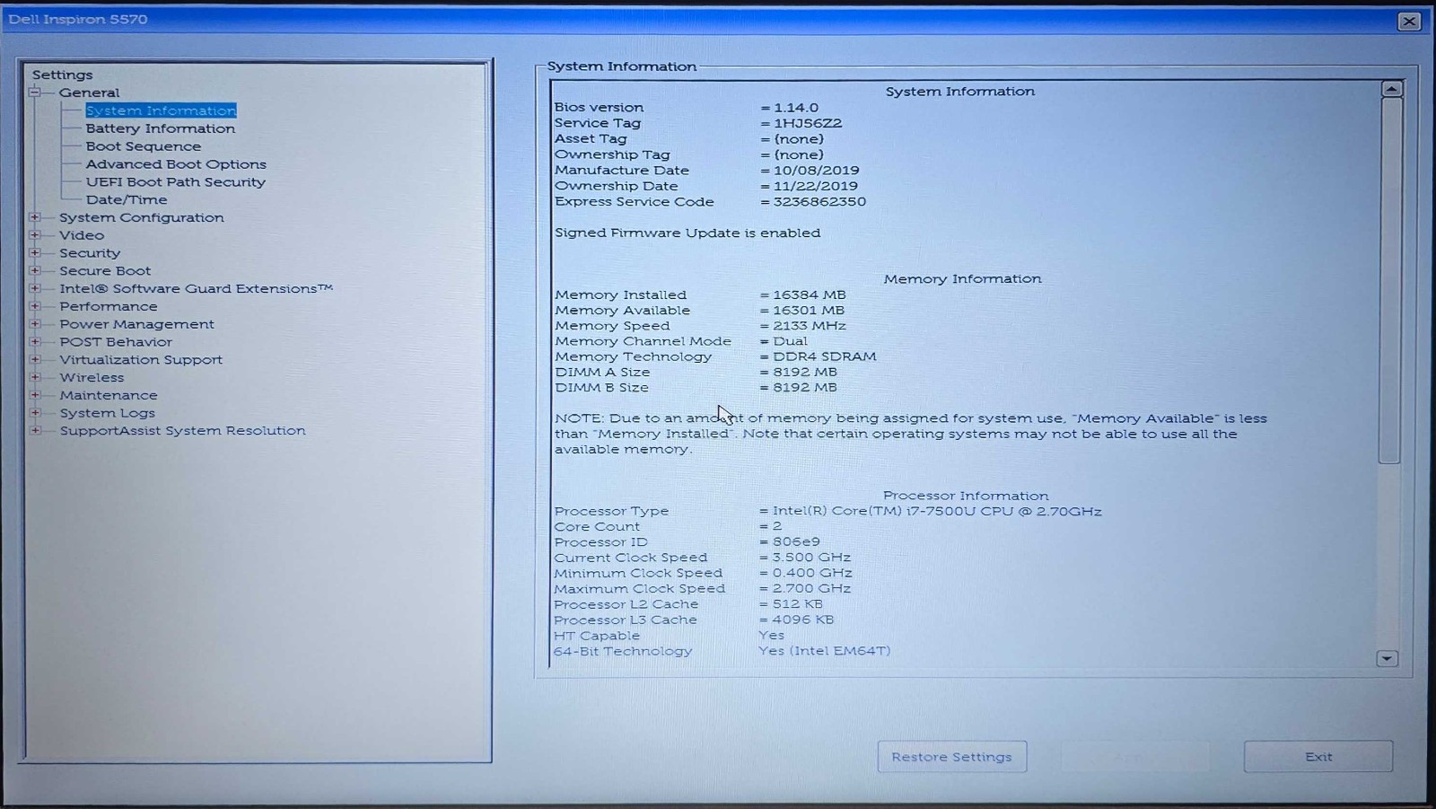1436x809 pixels.
Task: Click the Processor Information heading
Action: point(966,496)
